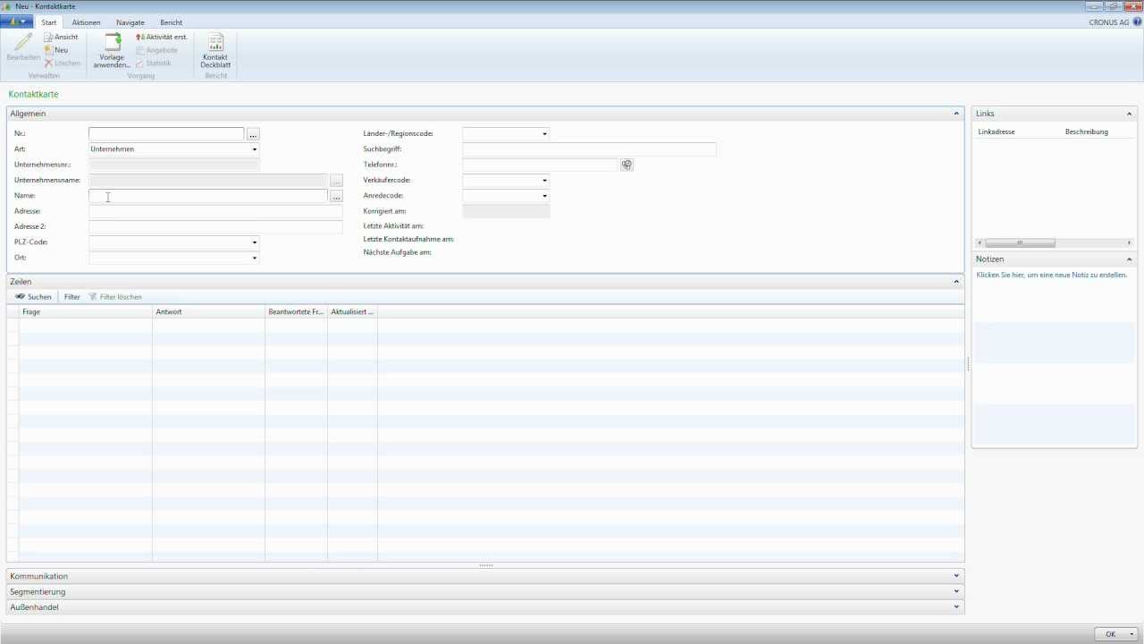Open the Verkäufercode dropdown

544,181
